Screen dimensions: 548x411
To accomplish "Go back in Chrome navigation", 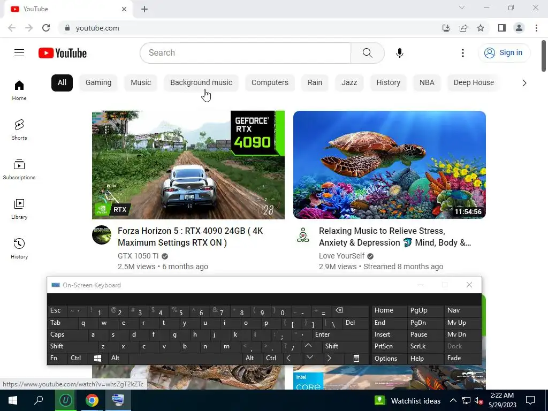I will point(12,28).
